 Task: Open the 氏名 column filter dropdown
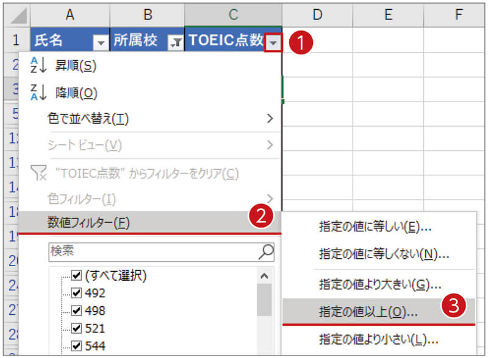(101, 43)
